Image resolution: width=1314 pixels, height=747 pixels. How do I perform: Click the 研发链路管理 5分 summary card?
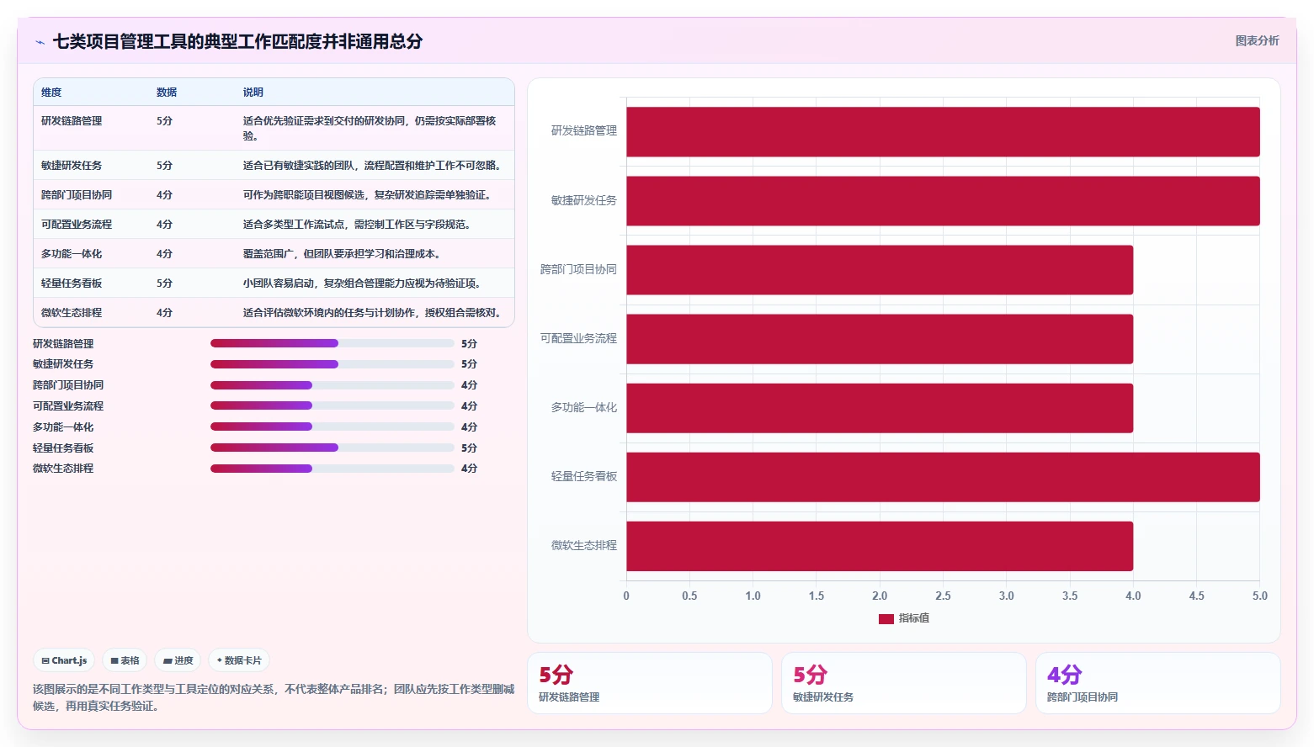coord(650,683)
